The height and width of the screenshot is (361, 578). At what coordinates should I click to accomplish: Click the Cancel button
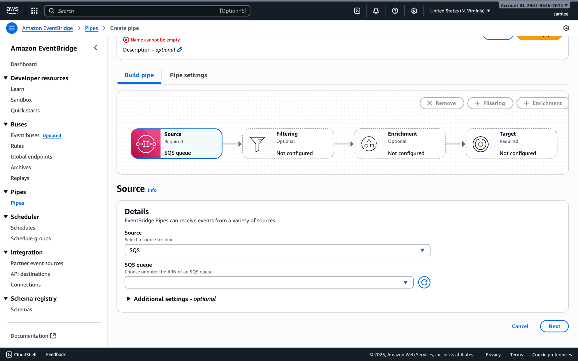pos(520,326)
